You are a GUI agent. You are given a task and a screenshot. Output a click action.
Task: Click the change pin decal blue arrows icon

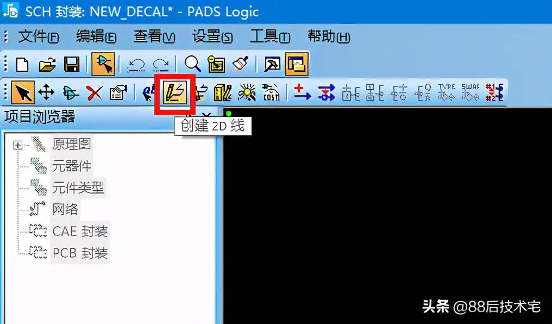tap(327, 92)
